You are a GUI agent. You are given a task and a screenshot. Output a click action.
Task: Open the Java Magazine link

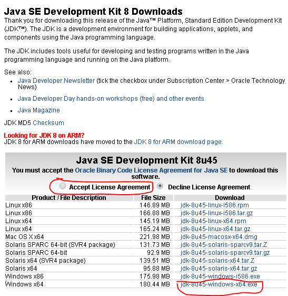(x=38, y=110)
